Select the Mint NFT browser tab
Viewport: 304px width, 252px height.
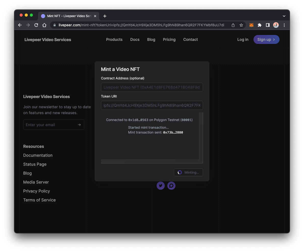[69, 16]
